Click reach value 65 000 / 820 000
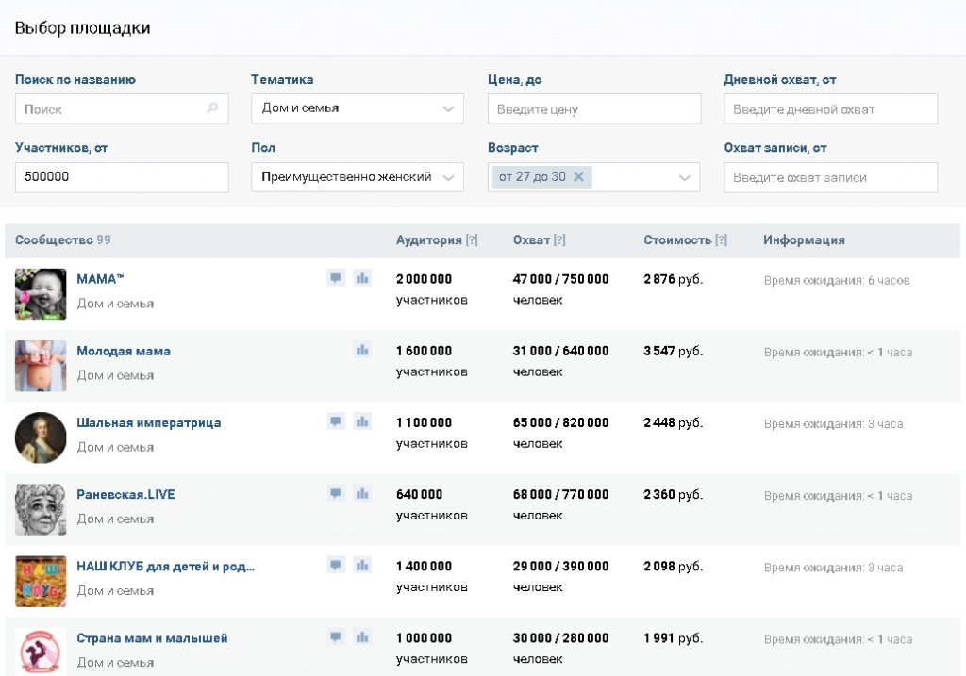 pos(560,423)
